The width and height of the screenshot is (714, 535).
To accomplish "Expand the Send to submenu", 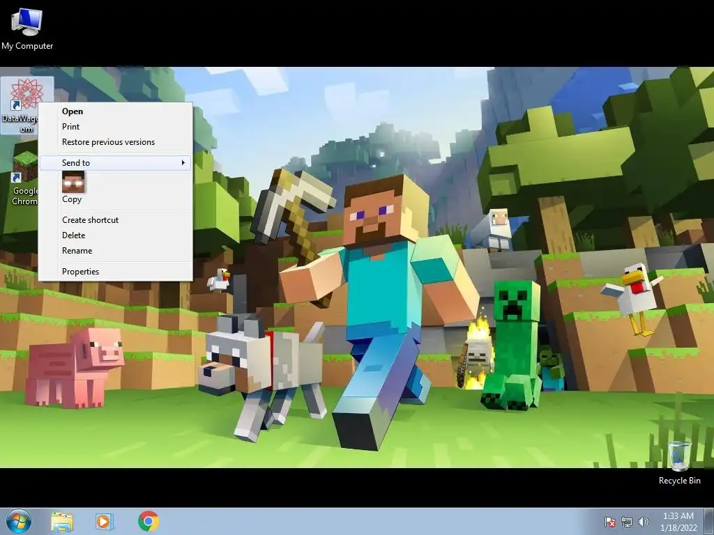I will [x=115, y=163].
